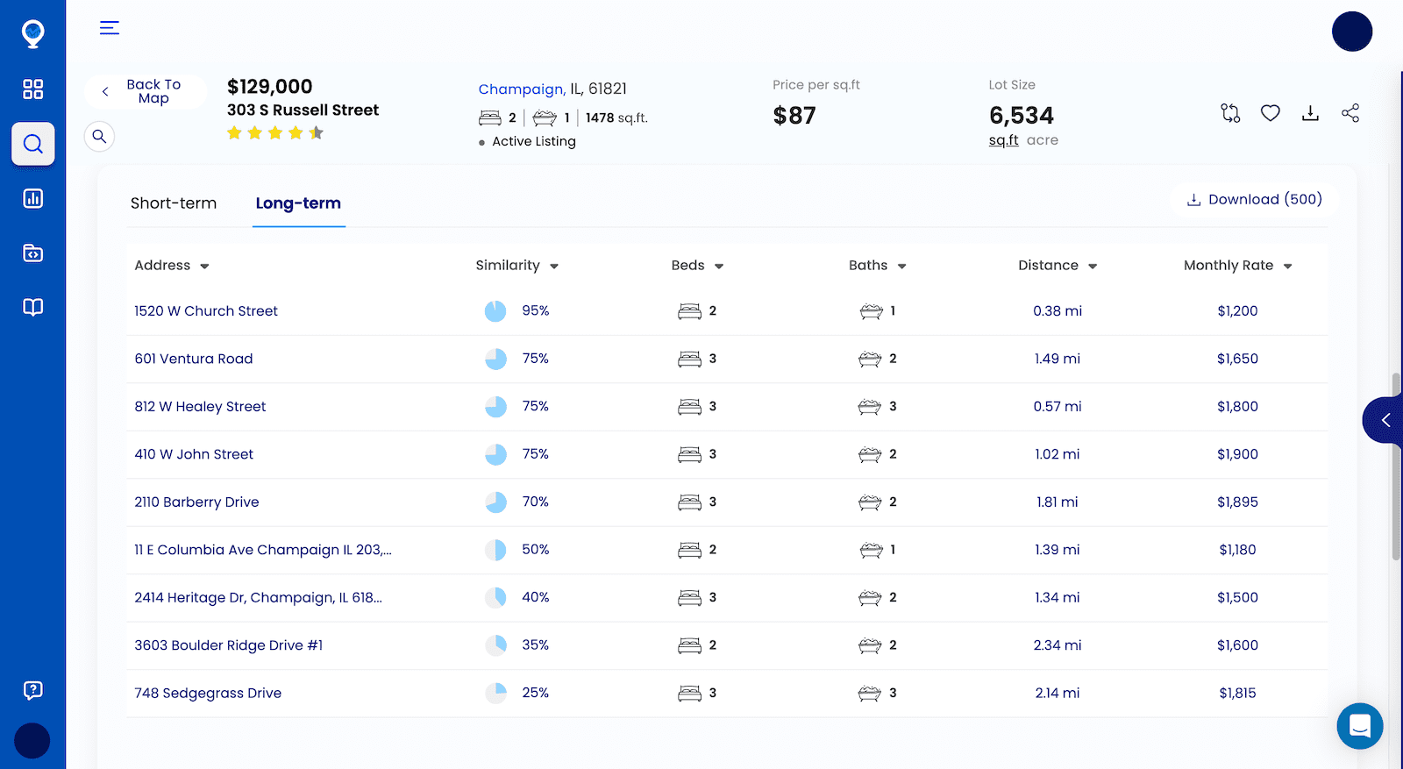Select the Long-term tab
The height and width of the screenshot is (769, 1403).
coord(298,203)
